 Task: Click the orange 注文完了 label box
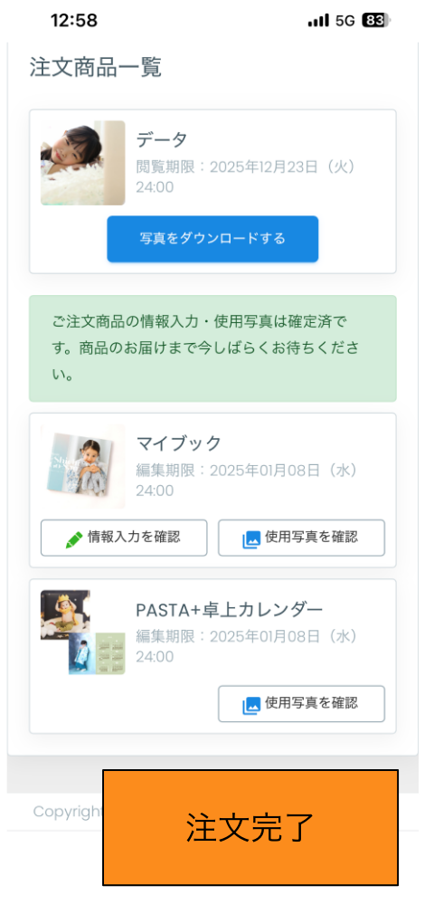250,827
